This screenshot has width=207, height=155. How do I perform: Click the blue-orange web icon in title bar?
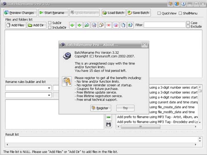[x=177, y=4]
